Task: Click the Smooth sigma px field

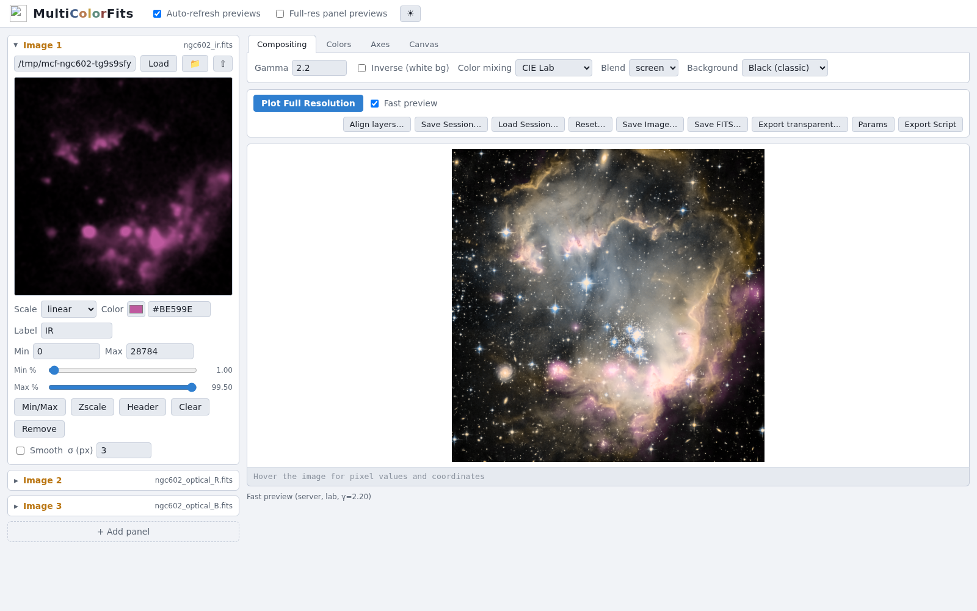Action: click(124, 450)
